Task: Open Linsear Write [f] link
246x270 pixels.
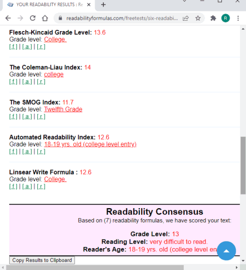Action: tap(13, 187)
